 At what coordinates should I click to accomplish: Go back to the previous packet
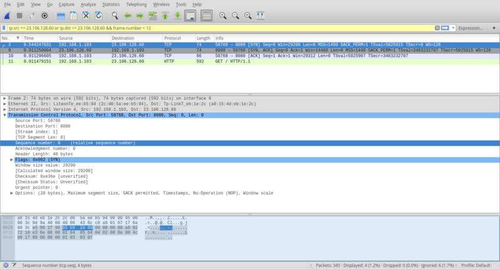click(128, 15)
